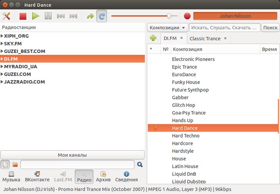This screenshot has height=194, width=280.
Task: Select the Liquid DnB channel
Action: (213, 174)
